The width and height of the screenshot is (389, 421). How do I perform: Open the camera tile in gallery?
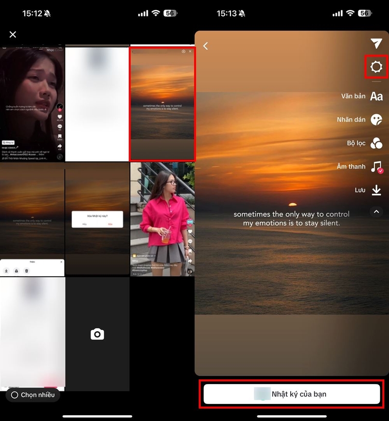pyautogui.click(x=97, y=334)
